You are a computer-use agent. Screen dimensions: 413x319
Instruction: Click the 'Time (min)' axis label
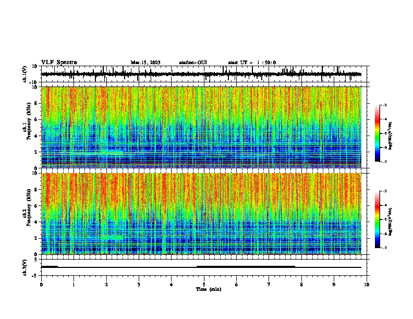click(x=209, y=289)
